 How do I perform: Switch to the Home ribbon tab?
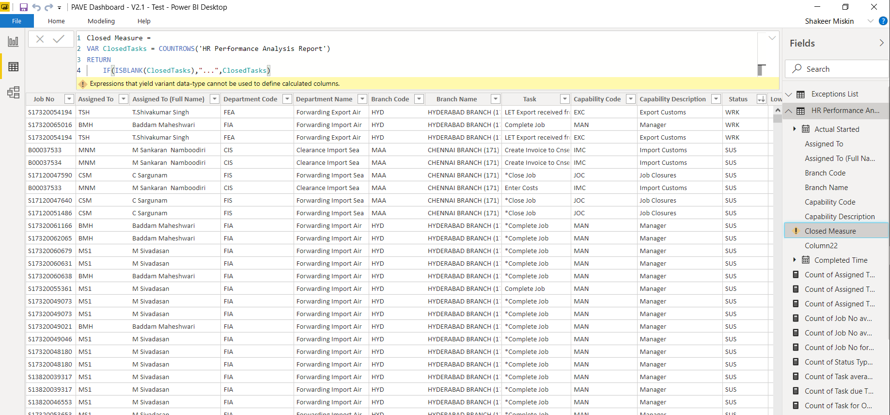(56, 21)
